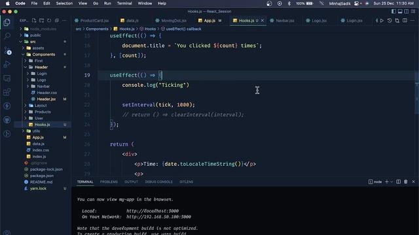Click the New Folder icon in explorer
The width and height of the screenshot is (419, 235).
point(41,20)
